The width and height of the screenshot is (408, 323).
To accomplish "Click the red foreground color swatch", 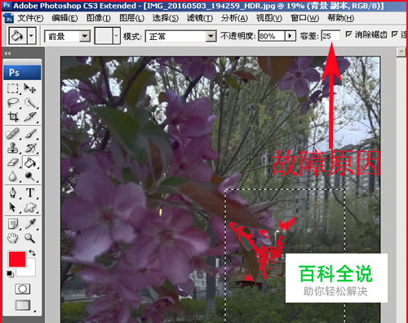I will [17, 259].
